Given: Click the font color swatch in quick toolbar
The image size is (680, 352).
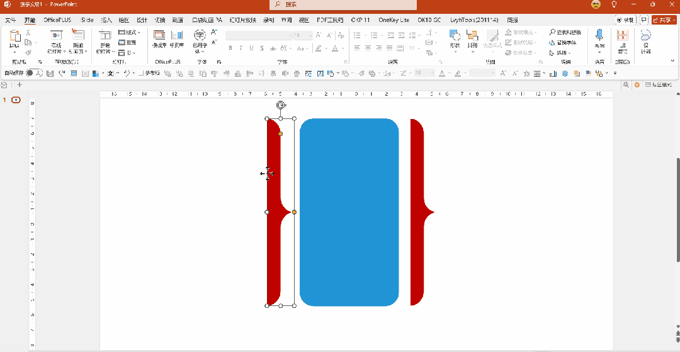Looking at the screenshot, I should (x=442, y=73).
